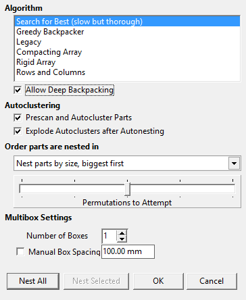This screenshot has height=300, width=246.
Task: Click the Number of Boxes field
Action: tap(109, 236)
